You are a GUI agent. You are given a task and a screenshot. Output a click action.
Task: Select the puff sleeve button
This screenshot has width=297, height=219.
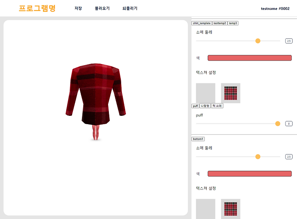[x=195, y=106]
